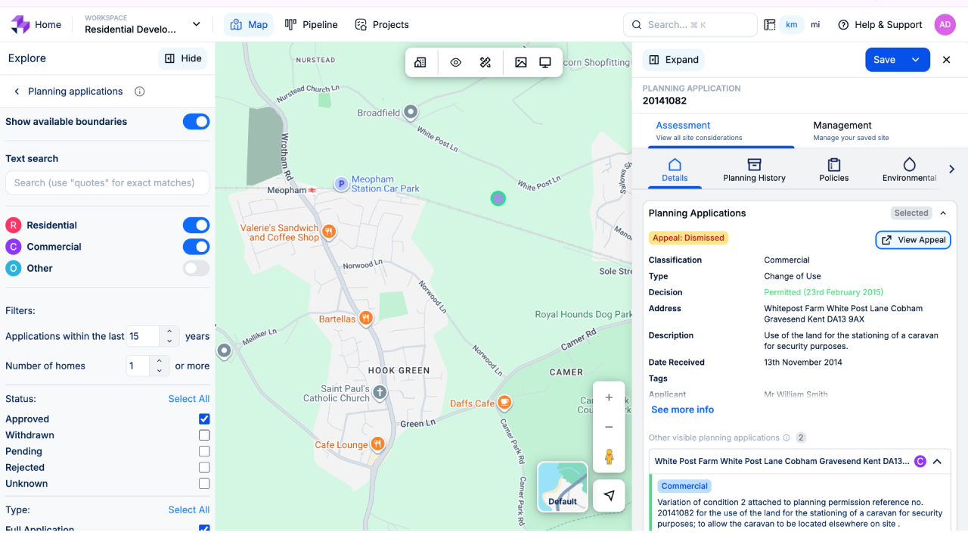Open the Policies tab
The width and height of the screenshot is (968, 545).
point(833,170)
